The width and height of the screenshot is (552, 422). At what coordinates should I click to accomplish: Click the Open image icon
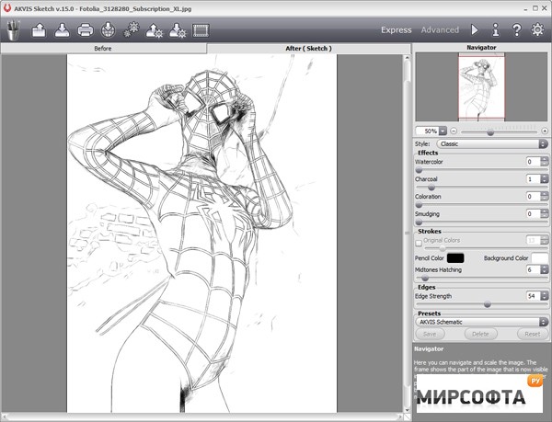click(40, 30)
